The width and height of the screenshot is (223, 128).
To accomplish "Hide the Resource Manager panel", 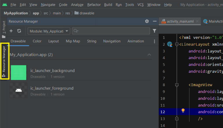I will pos(154,21).
